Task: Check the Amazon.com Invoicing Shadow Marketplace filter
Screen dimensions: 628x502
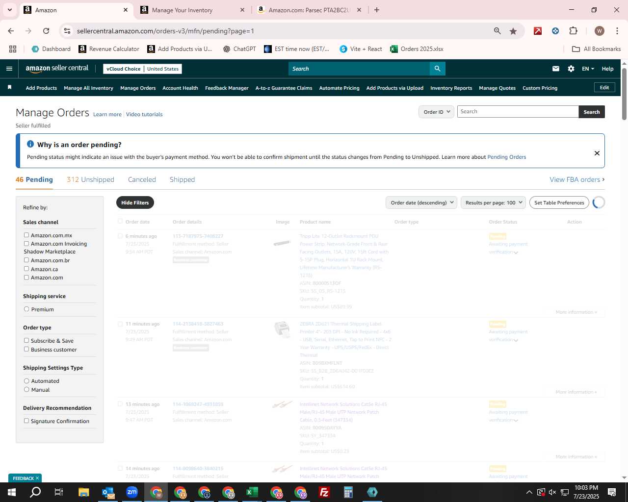Action: pos(26,243)
